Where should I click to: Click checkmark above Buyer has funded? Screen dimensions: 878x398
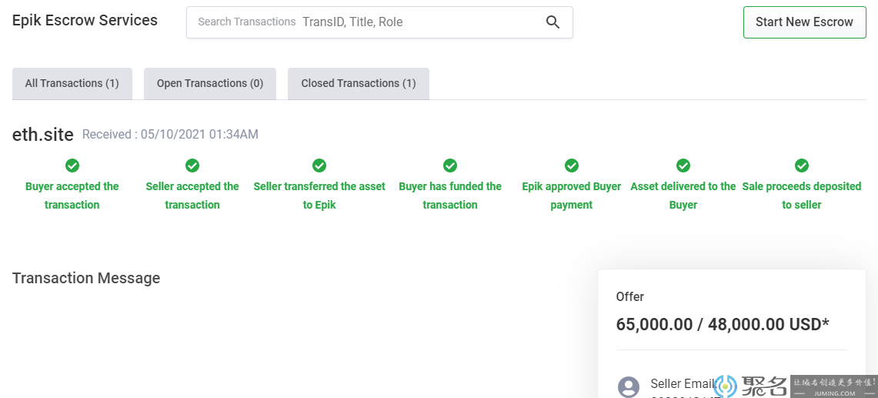click(450, 166)
